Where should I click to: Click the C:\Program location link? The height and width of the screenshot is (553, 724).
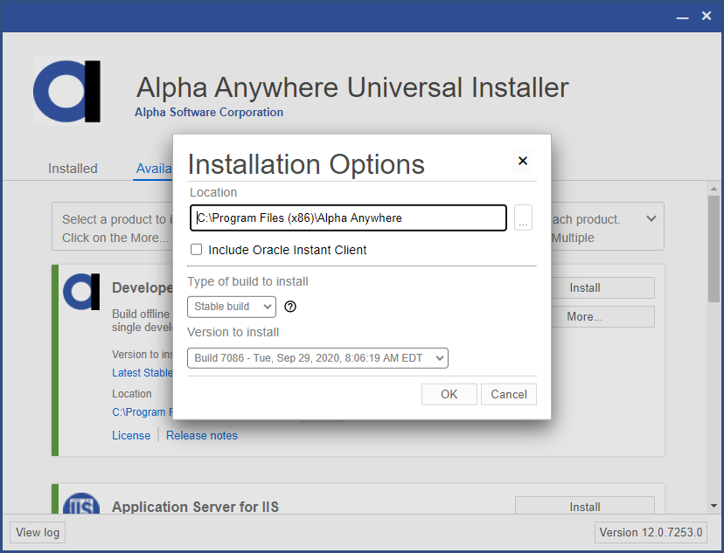click(x=143, y=411)
